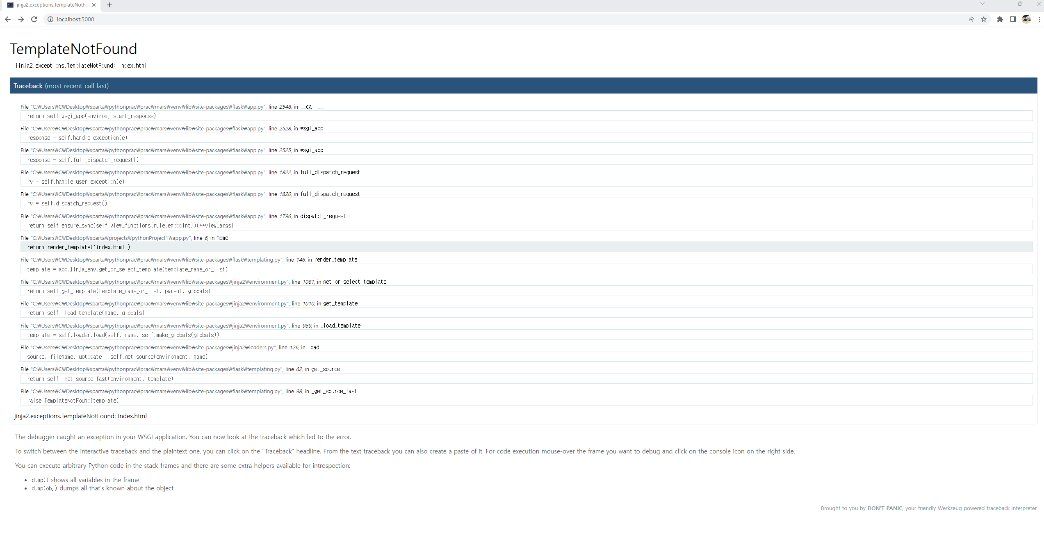Click the 'Brought to you by DON'T PANIC' footer
This screenshot has height=533, width=1044.
tap(929, 508)
